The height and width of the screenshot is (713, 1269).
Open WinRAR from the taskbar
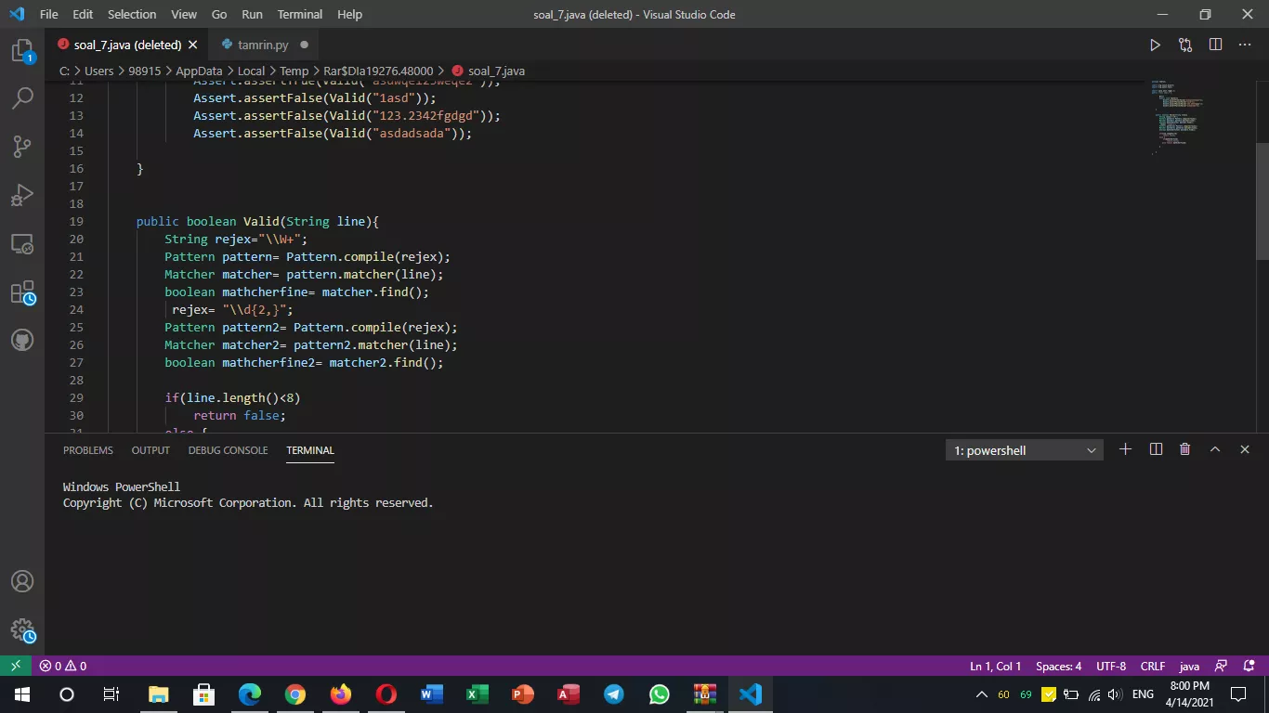[705, 694]
